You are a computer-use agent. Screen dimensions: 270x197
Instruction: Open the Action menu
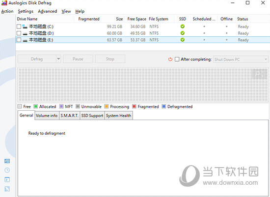[x=7, y=11]
